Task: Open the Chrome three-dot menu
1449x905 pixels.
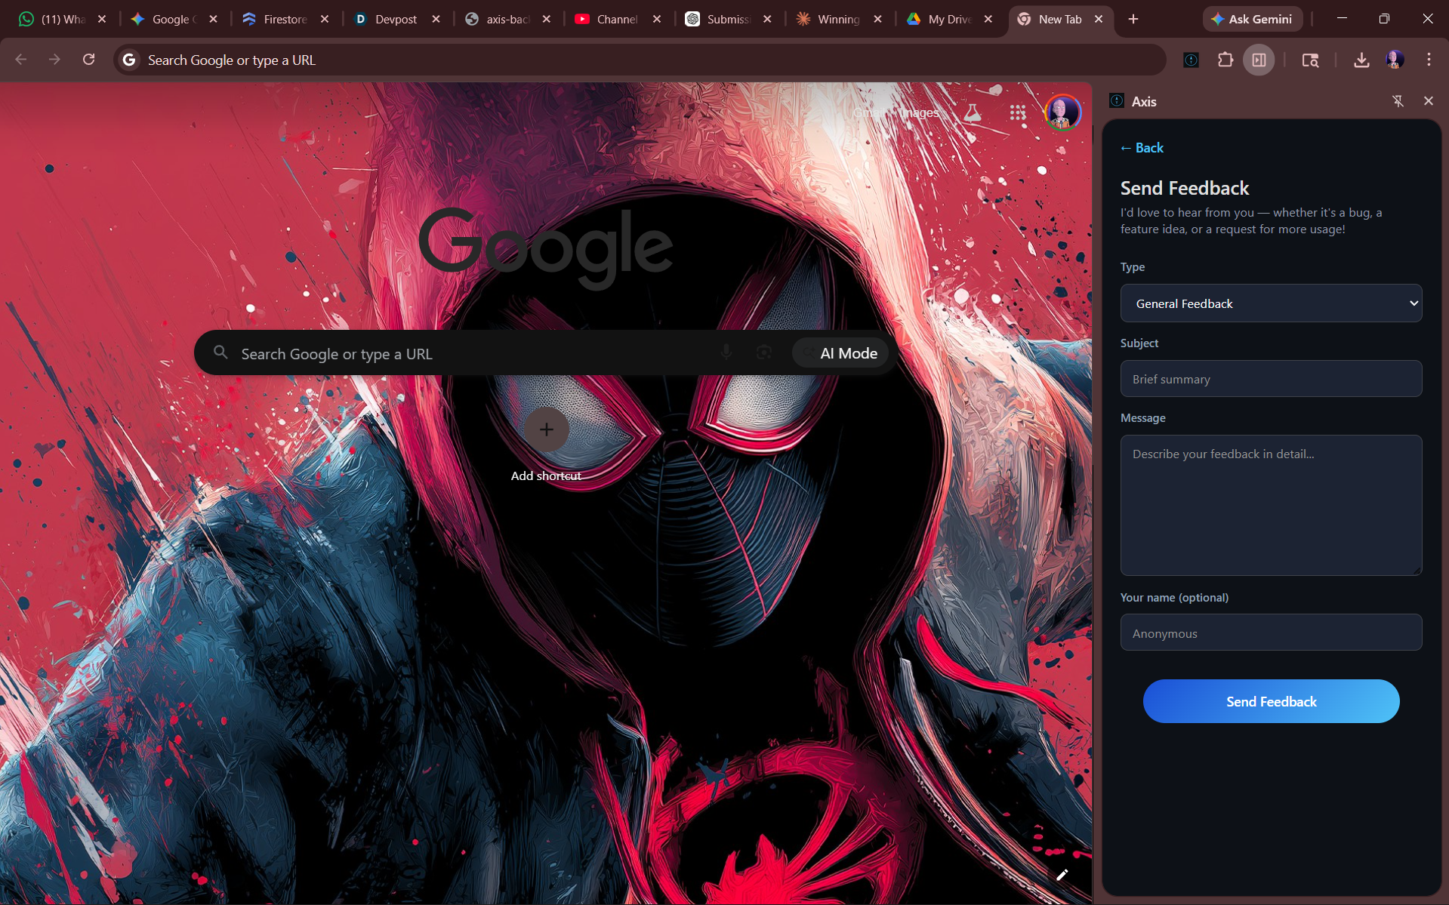Action: pos(1429,60)
